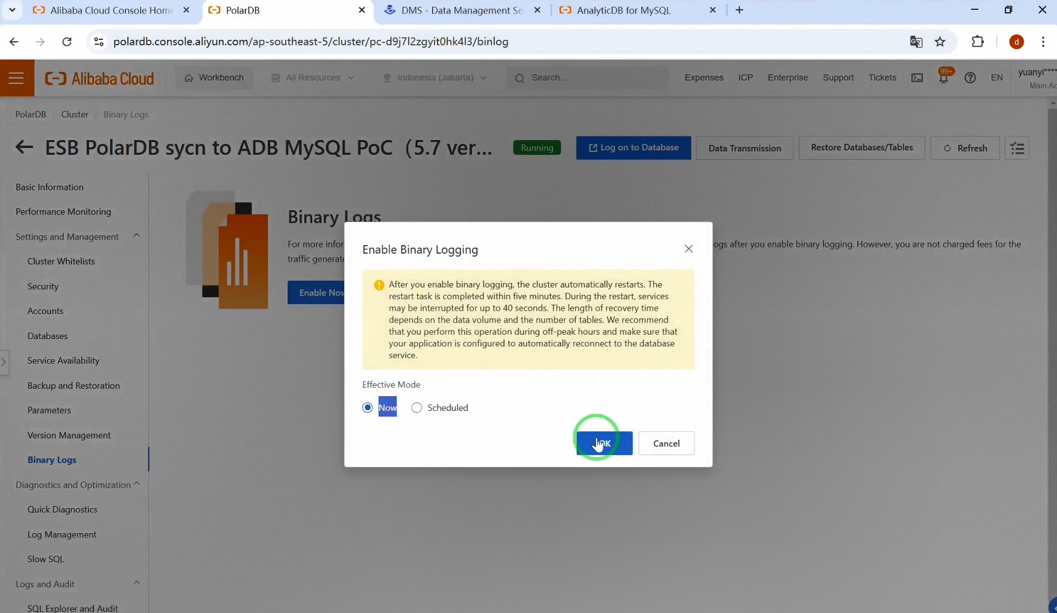Click the browser address bar URL
Image resolution: width=1057 pixels, height=613 pixels.
pos(311,42)
